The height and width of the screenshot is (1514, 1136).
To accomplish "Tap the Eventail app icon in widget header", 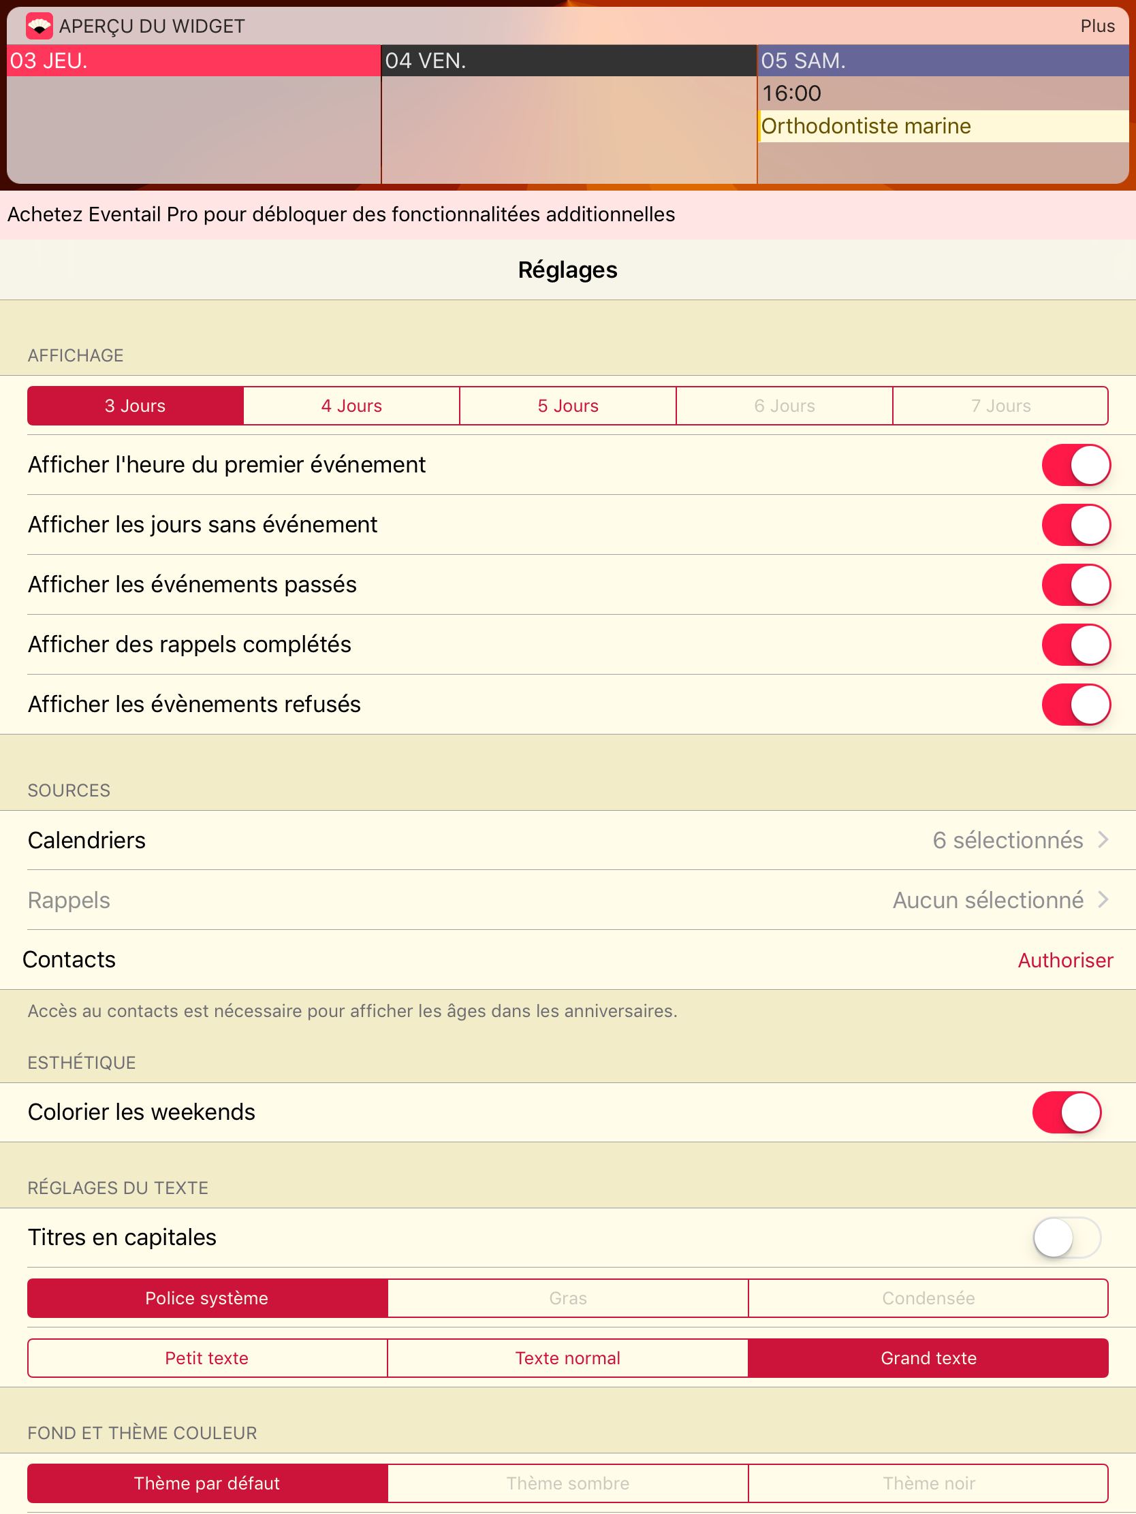I will click(39, 26).
